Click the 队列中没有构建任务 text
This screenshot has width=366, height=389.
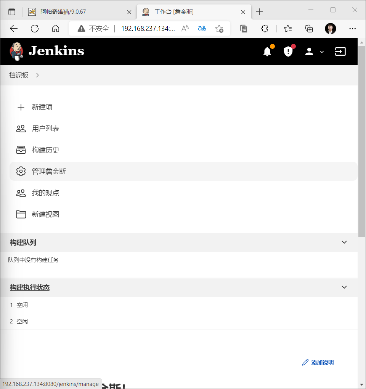coord(33,260)
